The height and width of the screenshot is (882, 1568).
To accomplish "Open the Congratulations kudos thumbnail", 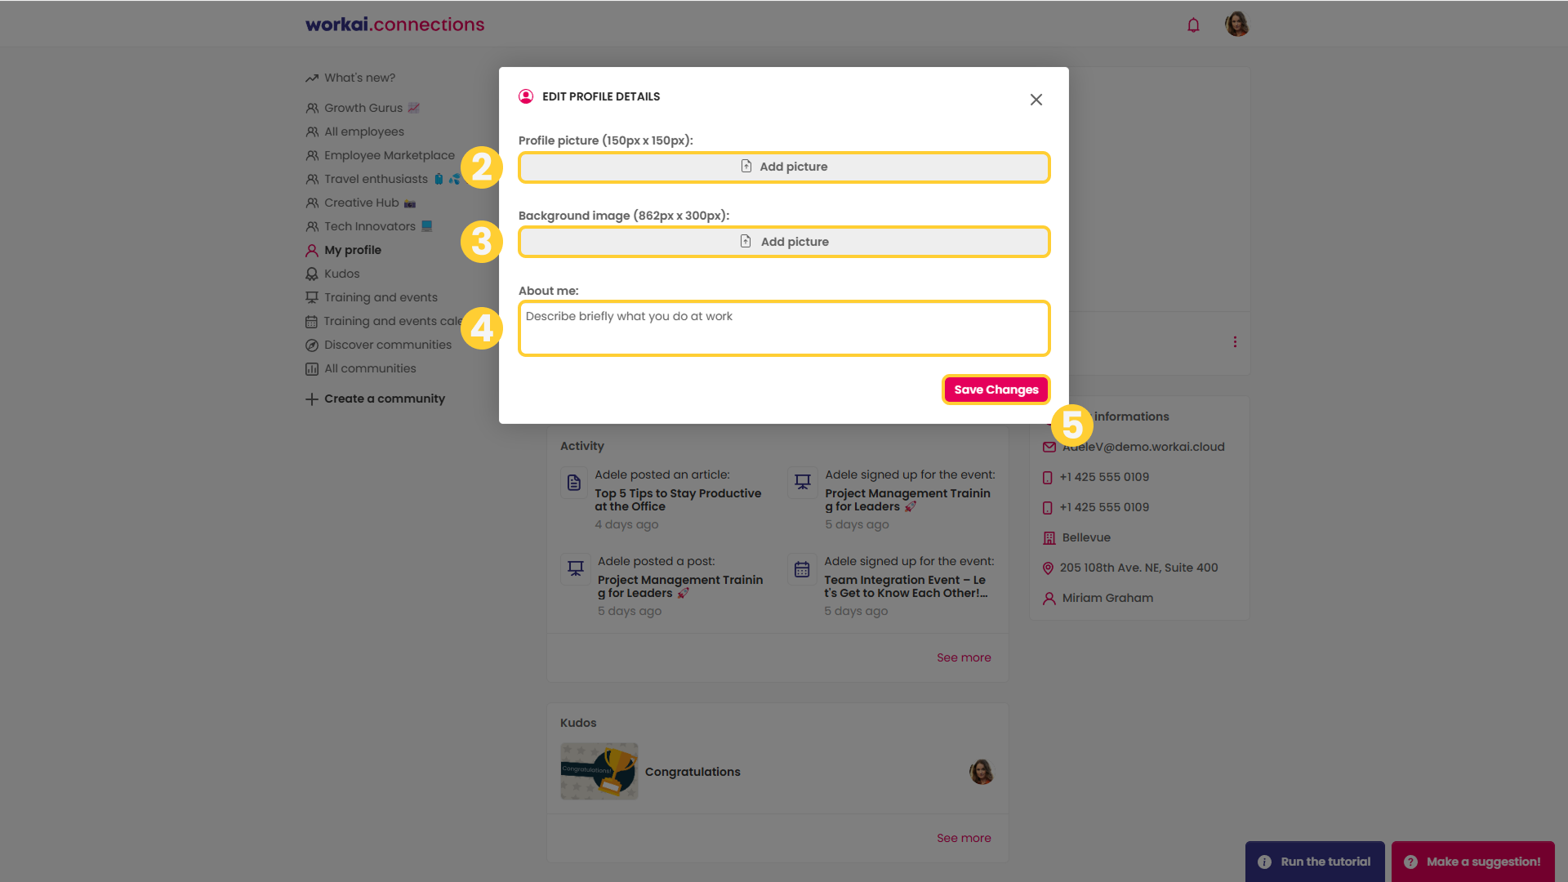I will (x=599, y=771).
